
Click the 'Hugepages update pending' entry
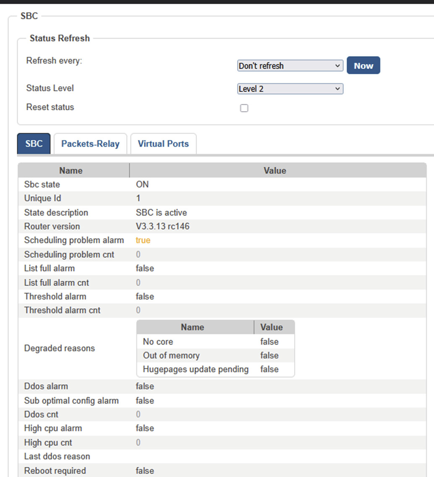196,369
